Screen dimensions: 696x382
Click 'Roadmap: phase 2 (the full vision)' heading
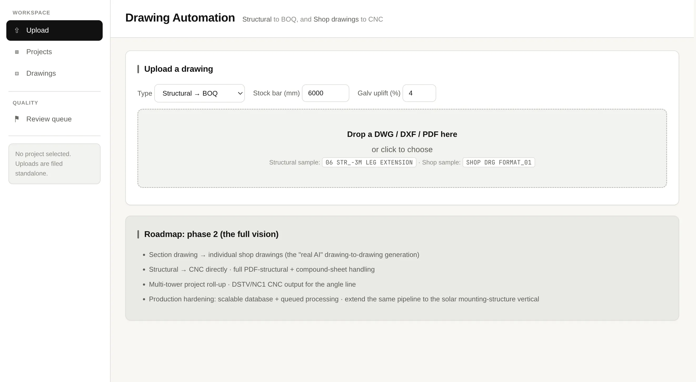click(x=211, y=234)
